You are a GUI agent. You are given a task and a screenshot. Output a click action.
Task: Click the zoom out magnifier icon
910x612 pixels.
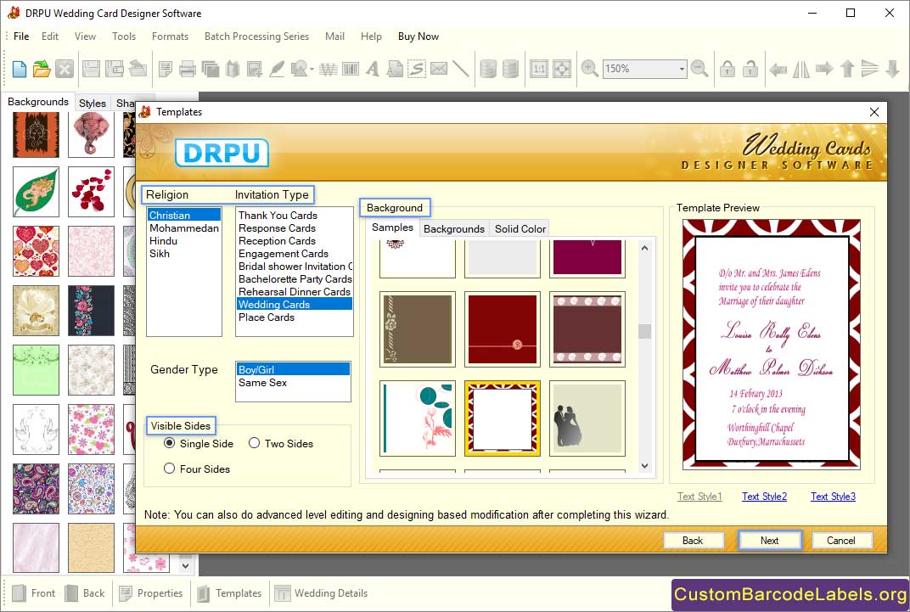(x=699, y=69)
